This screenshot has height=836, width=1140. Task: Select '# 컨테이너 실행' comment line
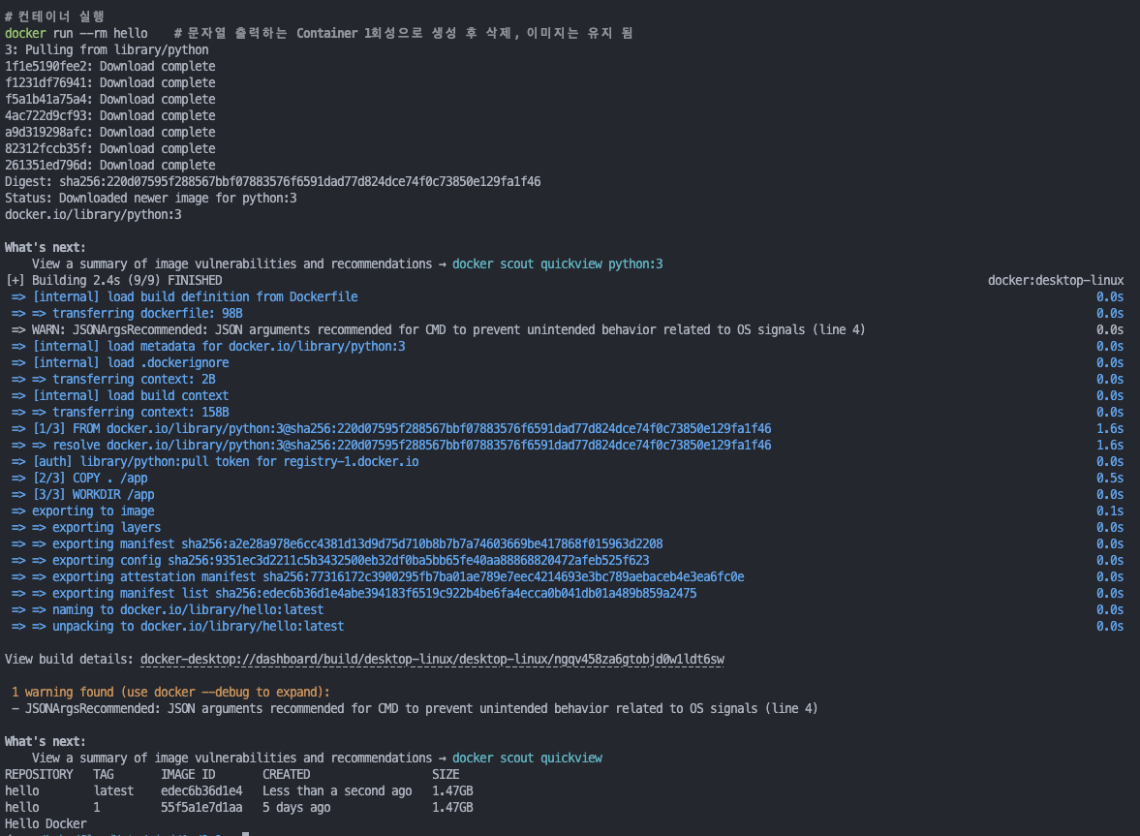pyautogui.click(x=54, y=16)
